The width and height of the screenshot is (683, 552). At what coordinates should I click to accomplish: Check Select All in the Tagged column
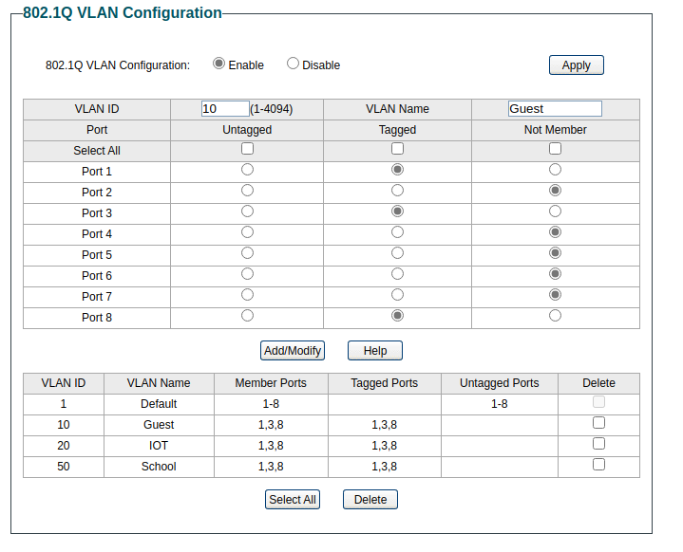click(397, 149)
